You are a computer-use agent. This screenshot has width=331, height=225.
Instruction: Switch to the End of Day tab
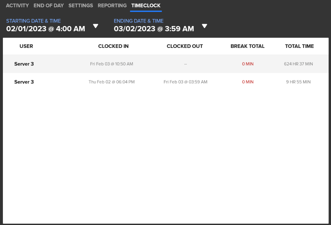[49, 5]
